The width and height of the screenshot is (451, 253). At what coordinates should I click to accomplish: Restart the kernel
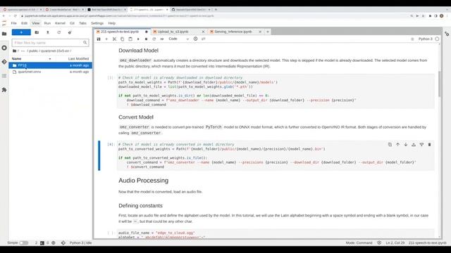[x=154, y=39]
